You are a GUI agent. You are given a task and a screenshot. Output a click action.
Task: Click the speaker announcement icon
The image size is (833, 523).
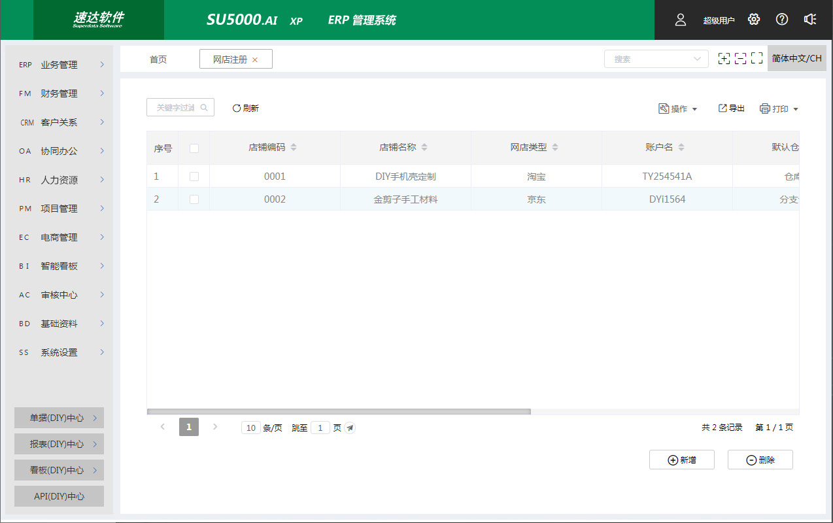(x=810, y=20)
